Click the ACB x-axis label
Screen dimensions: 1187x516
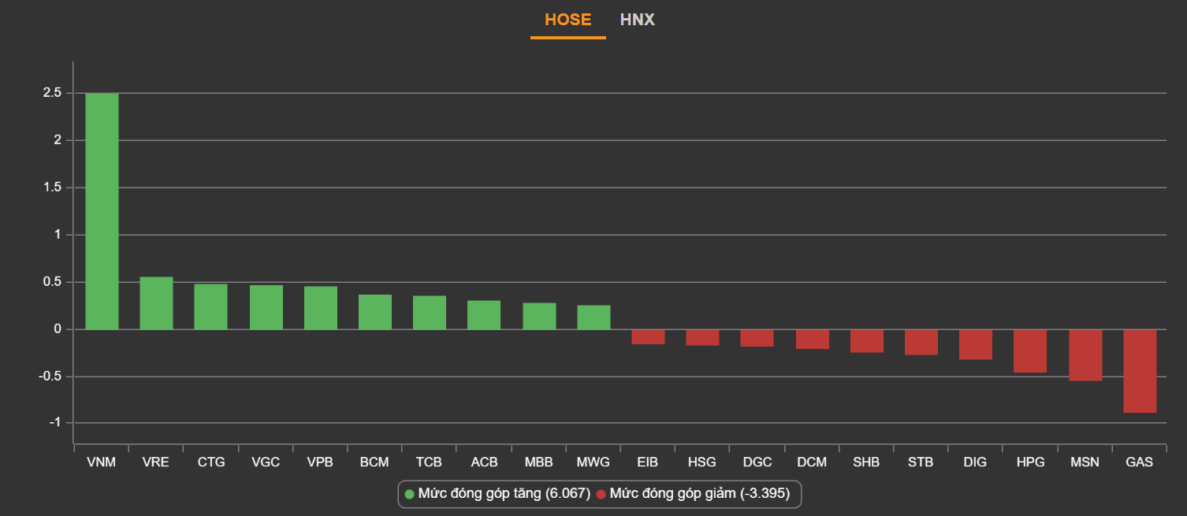tap(484, 462)
